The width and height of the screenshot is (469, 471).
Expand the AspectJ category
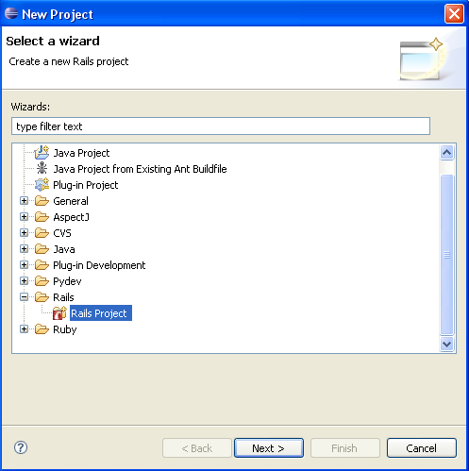click(x=24, y=217)
